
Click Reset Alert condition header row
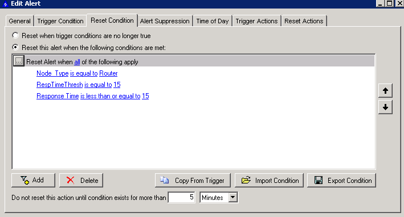pos(194,61)
